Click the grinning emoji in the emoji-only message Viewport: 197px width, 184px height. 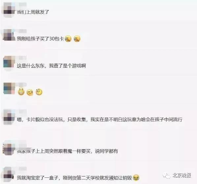pyautogui.click(x=21, y=92)
